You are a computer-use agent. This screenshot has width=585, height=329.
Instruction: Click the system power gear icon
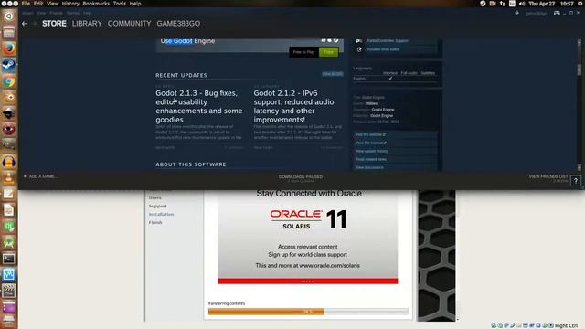(x=580, y=4)
